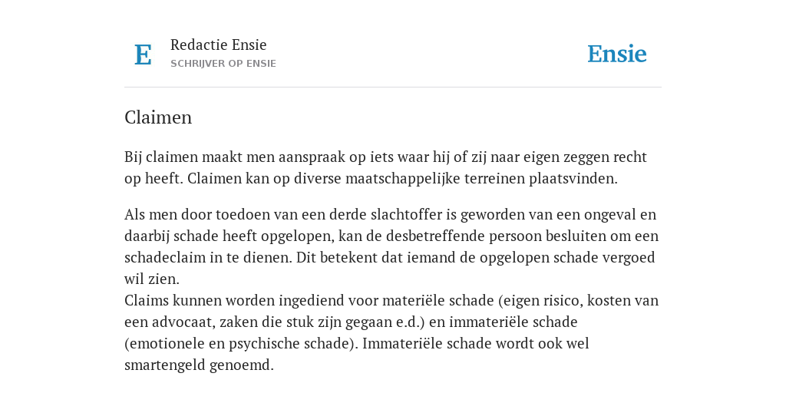The height and width of the screenshot is (393, 786).
Task: Click the word 'smartengeld' in the last line
Action: pos(165,365)
